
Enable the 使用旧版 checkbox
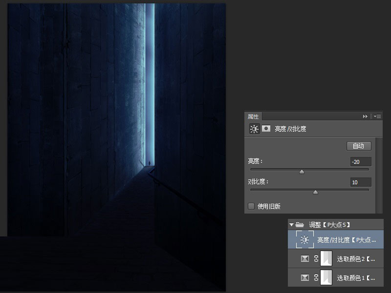251,206
